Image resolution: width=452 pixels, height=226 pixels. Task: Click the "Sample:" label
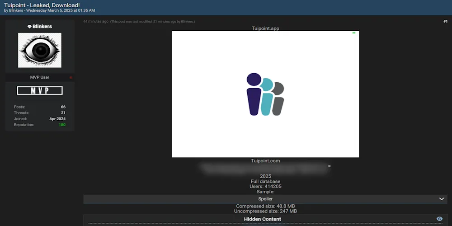click(x=265, y=192)
